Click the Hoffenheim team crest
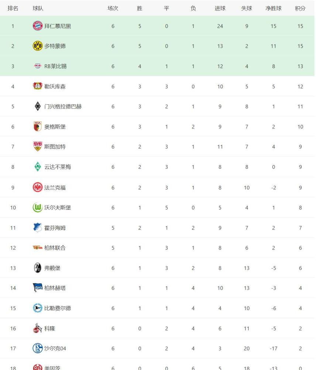The image size is (316, 370). [37, 228]
